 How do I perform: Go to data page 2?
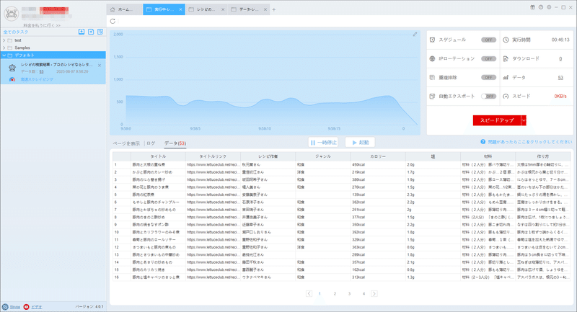[335, 293]
